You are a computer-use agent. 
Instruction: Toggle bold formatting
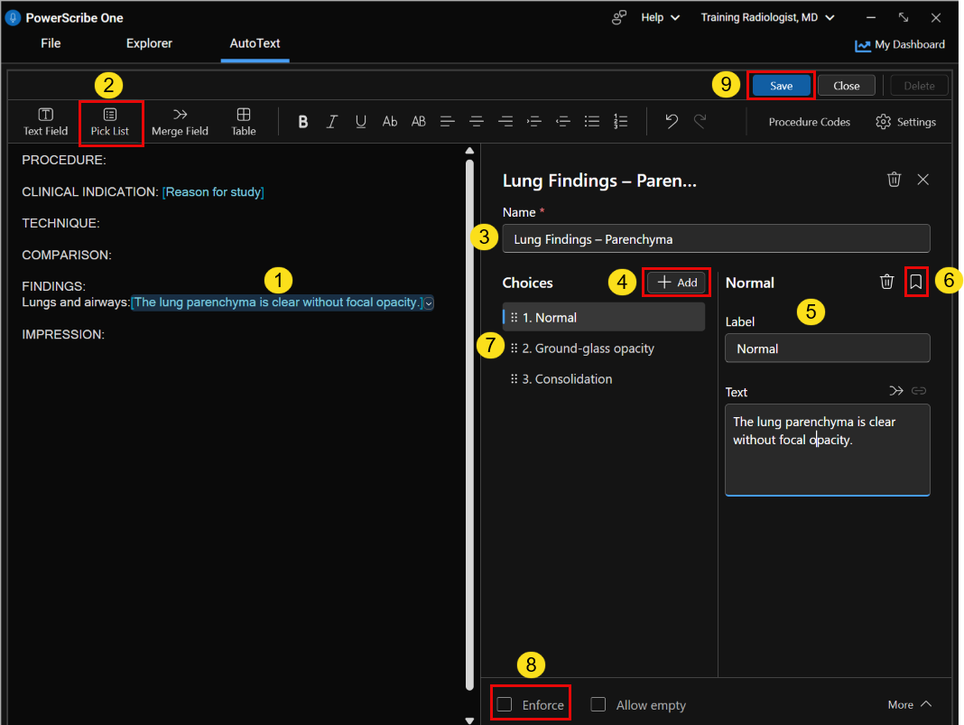click(303, 122)
